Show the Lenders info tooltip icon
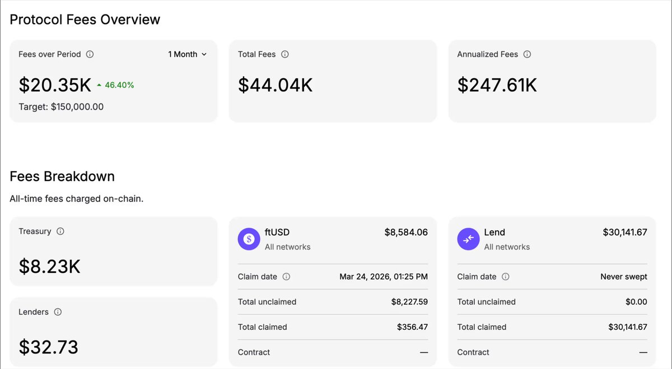This screenshot has height=369, width=672. click(x=58, y=312)
